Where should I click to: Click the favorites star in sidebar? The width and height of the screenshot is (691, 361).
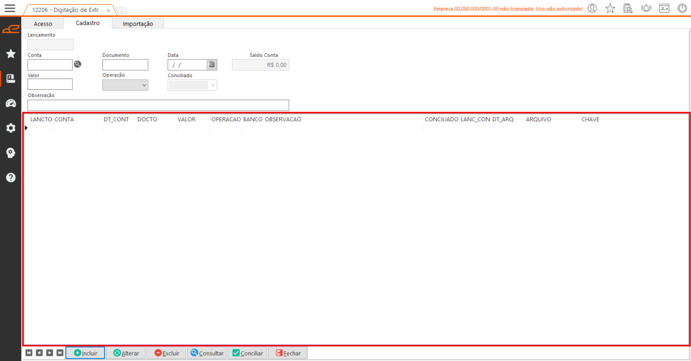point(11,54)
